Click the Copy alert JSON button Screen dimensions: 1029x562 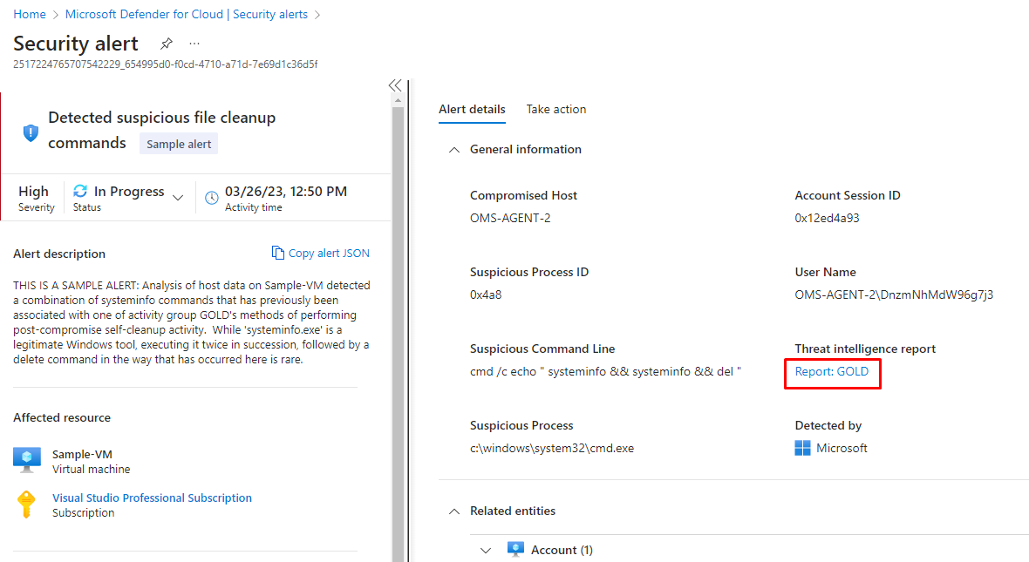(x=320, y=254)
